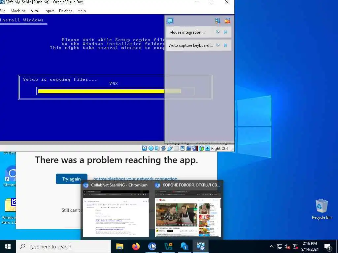Click the remove-all-notifications icon in notification panel
This screenshot has height=253, width=338.
tap(227, 21)
